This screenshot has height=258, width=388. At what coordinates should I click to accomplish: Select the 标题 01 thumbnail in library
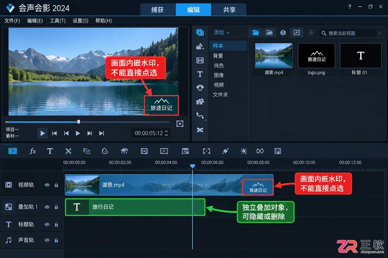click(361, 56)
